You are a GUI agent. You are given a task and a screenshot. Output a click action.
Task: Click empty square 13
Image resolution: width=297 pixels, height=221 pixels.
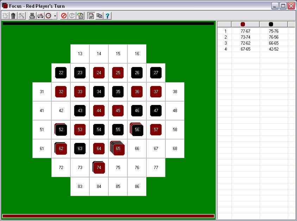[80, 54]
